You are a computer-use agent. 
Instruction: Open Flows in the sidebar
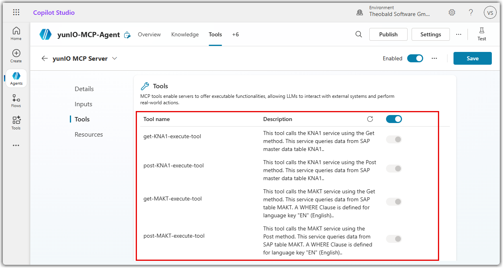pos(16,101)
